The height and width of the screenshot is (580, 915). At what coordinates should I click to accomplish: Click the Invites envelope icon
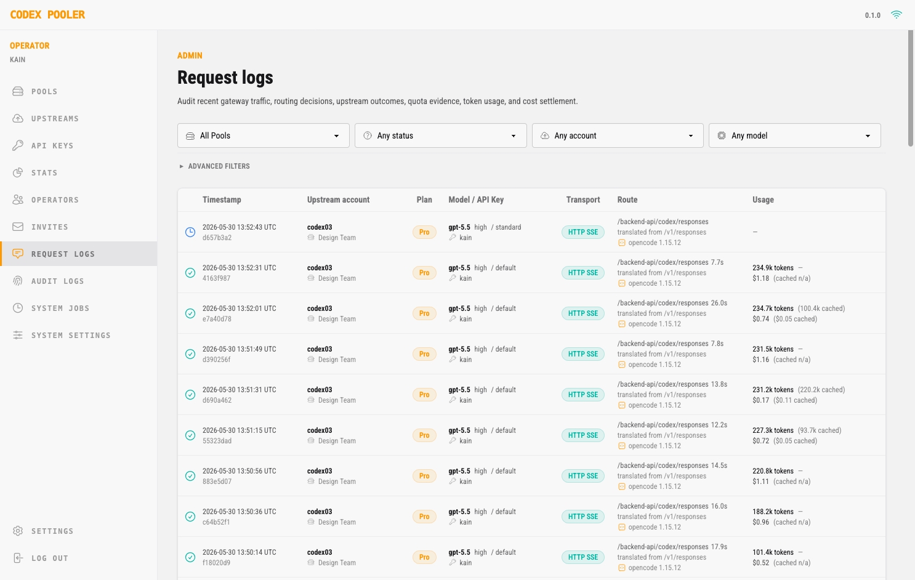tap(18, 227)
